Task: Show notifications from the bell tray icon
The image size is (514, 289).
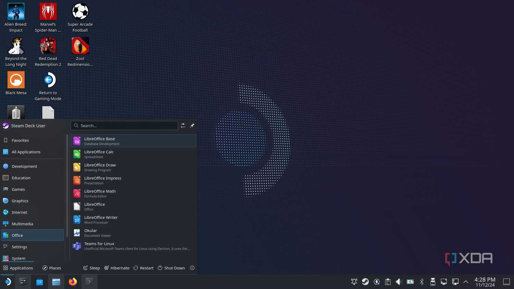Action: tap(354, 281)
